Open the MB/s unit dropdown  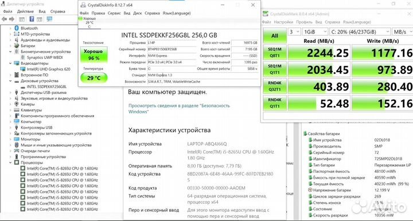coord(403,32)
